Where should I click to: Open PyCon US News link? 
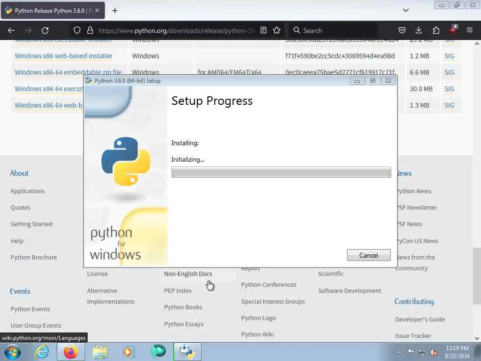(x=417, y=241)
